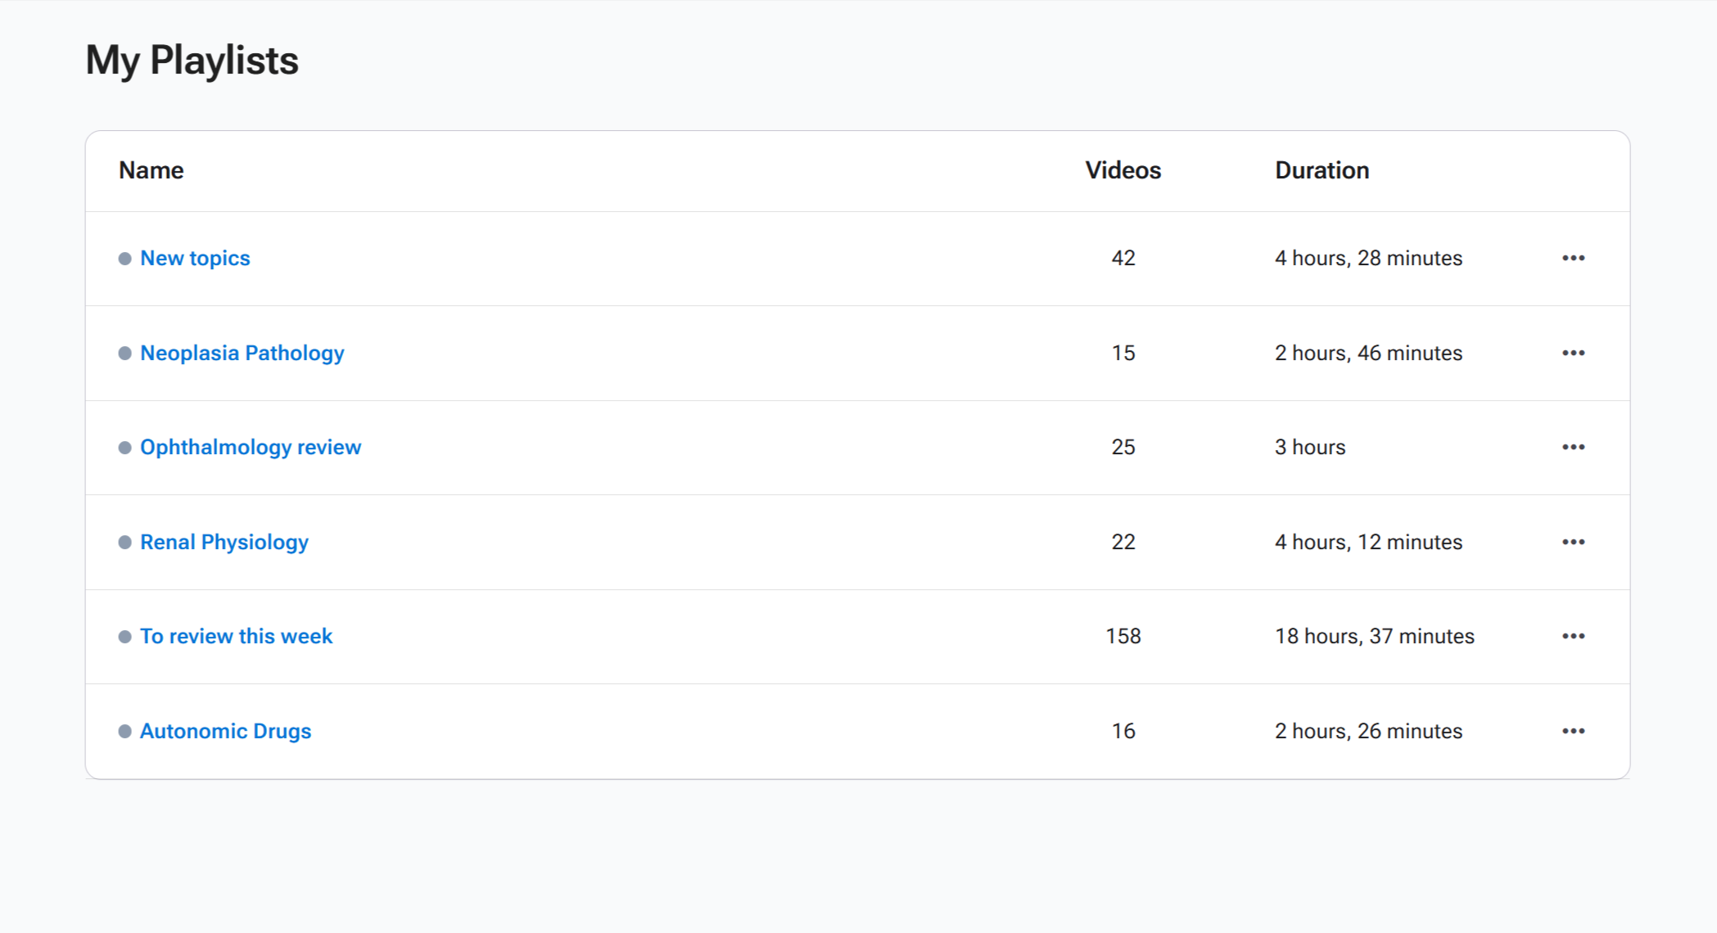This screenshot has height=933, width=1717.
Task: Open the New topics row's three-dot menu
Action: (x=1573, y=259)
